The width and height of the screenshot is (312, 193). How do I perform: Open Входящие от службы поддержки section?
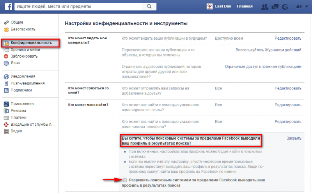(x=33, y=125)
